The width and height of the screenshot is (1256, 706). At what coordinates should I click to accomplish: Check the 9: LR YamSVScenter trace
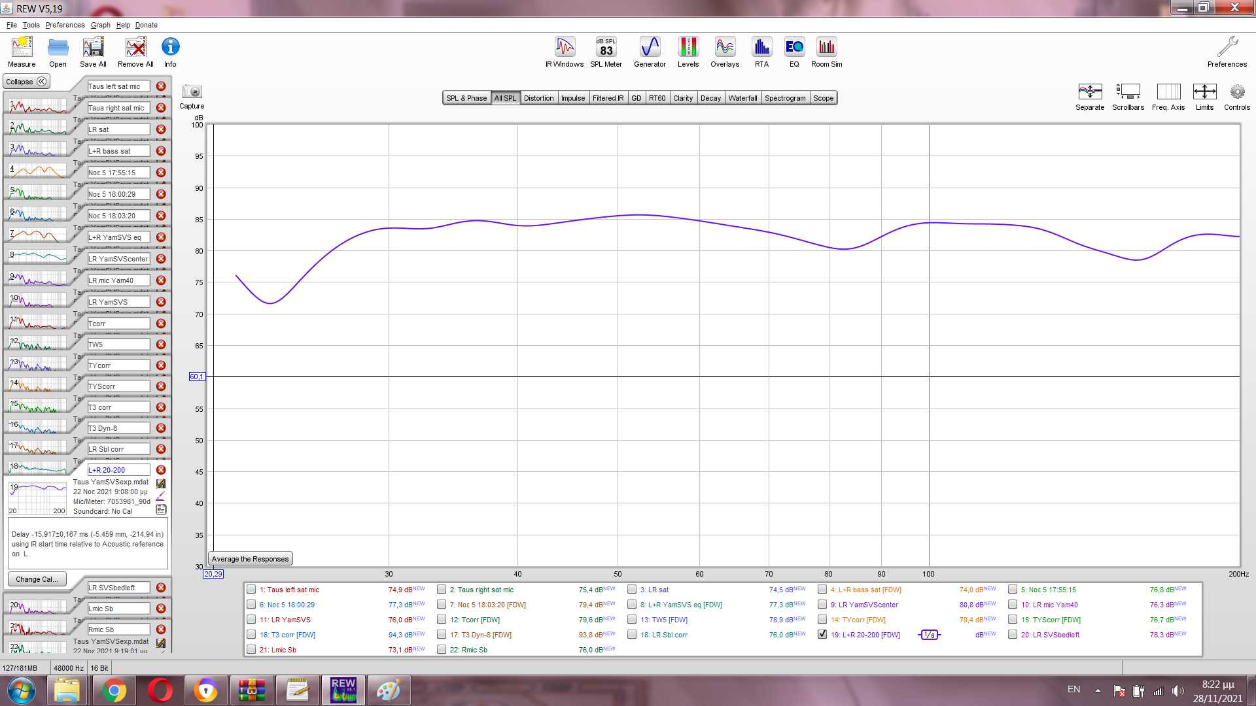822,604
